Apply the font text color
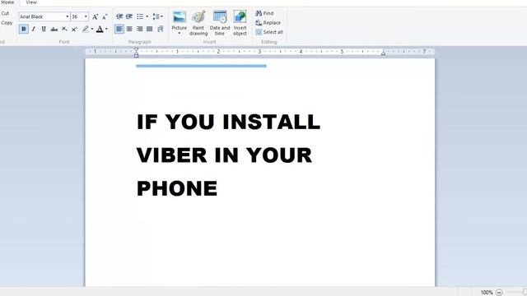 coord(100,30)
